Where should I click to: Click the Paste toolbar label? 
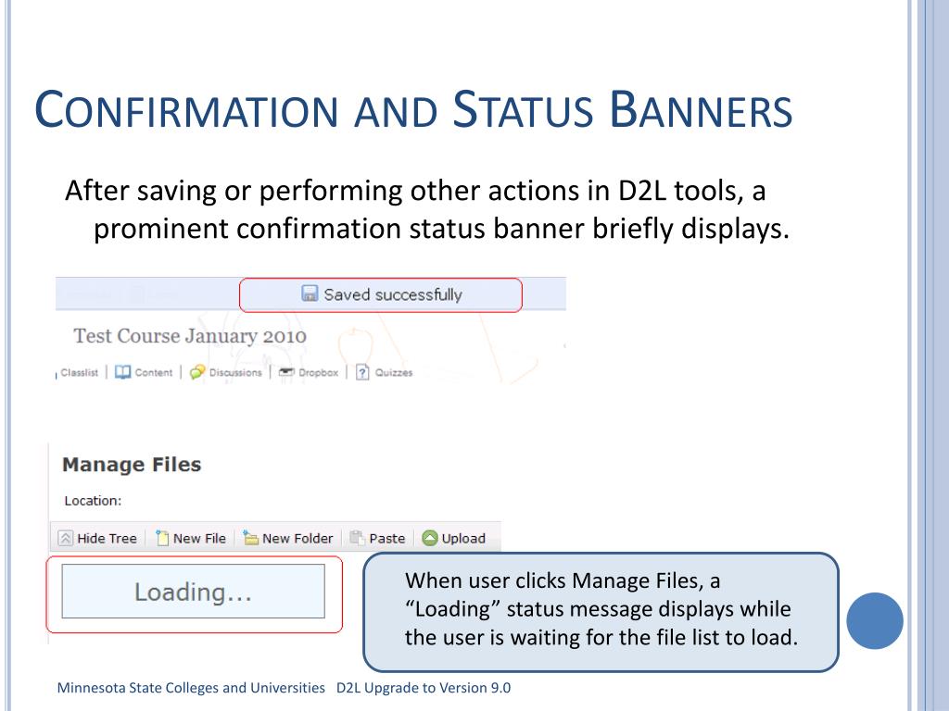(387, 538)
